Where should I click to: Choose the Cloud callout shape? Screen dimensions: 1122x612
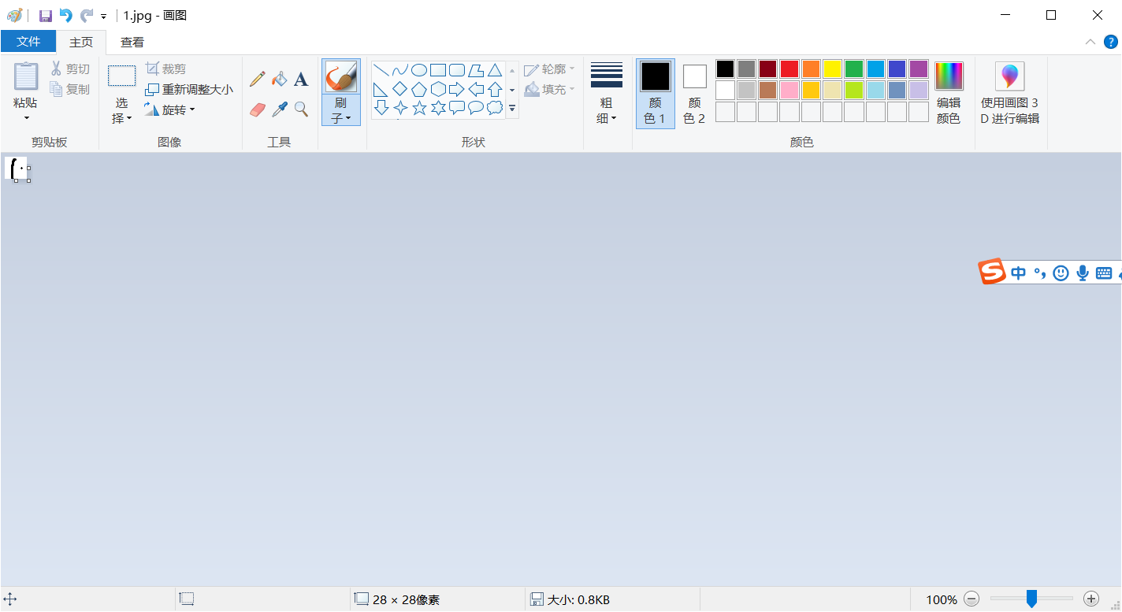click(x=495, y=108)
